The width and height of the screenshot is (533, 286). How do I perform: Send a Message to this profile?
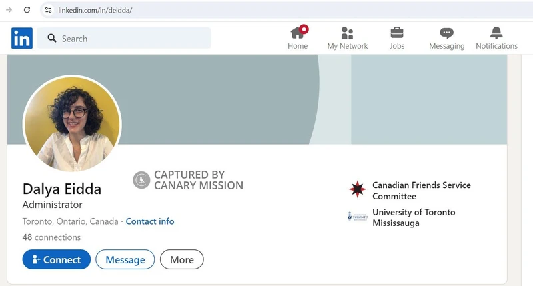click(125, 259)
